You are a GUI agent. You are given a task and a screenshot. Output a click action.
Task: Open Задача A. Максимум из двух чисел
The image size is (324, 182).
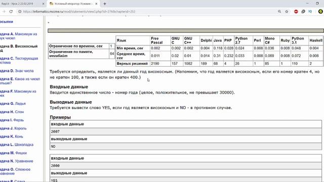point(18,36)
